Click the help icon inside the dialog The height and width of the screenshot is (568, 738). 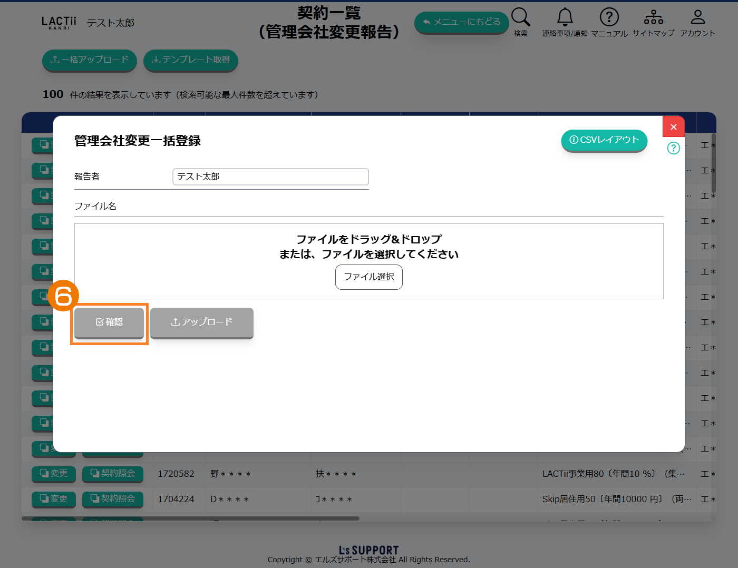pyautogui.click(x=673, y=148)
